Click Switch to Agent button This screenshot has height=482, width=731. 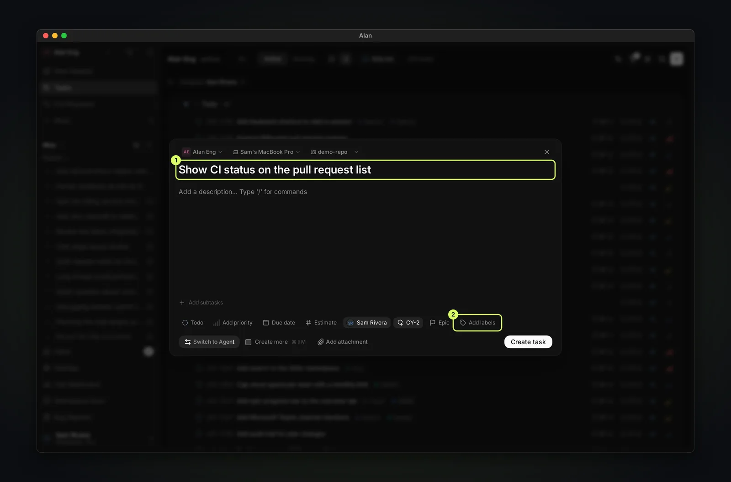click(209, 342)
